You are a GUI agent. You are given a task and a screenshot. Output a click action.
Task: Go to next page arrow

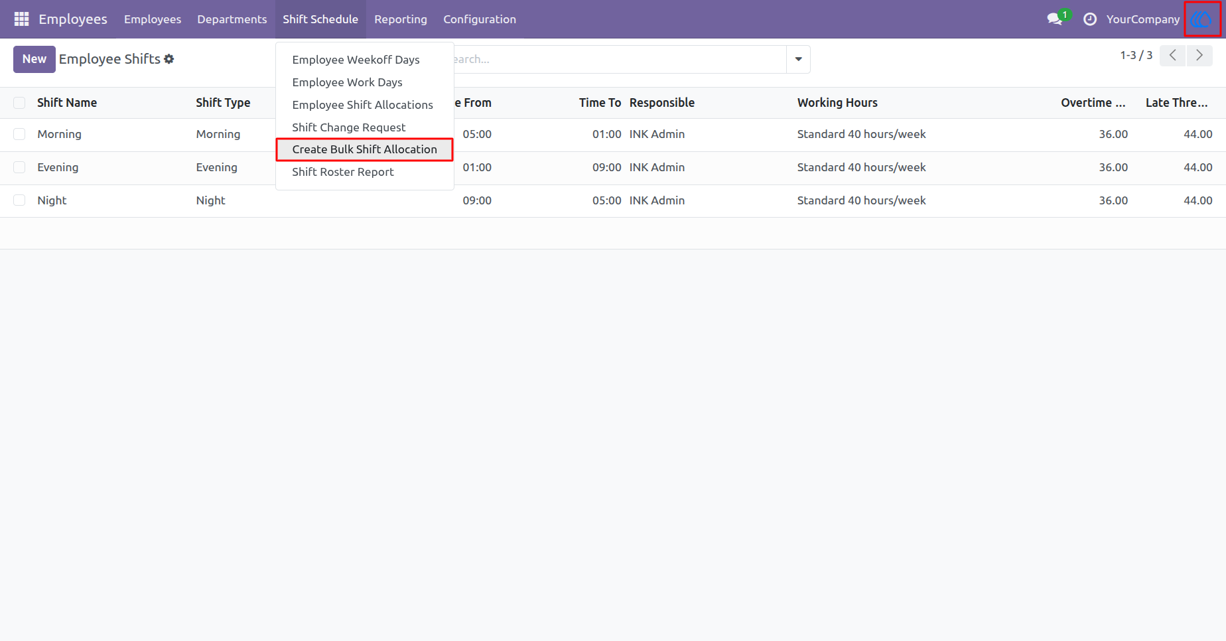click(x=1199, y=56)
